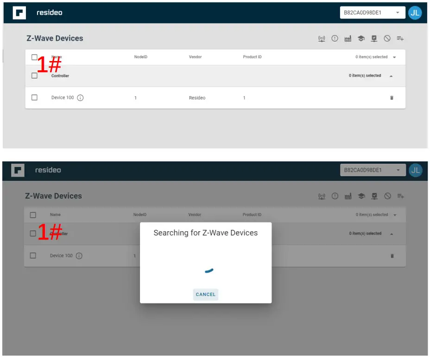Image resolution: width=430 pixels, height=357 pixels.
Task: Click the JL account avatar
Action: click(415, 12)
